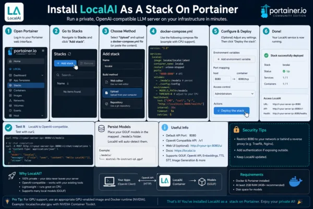Click the 'Stack successfully deployed' message

pyautogui.click(x=287, y=55)
